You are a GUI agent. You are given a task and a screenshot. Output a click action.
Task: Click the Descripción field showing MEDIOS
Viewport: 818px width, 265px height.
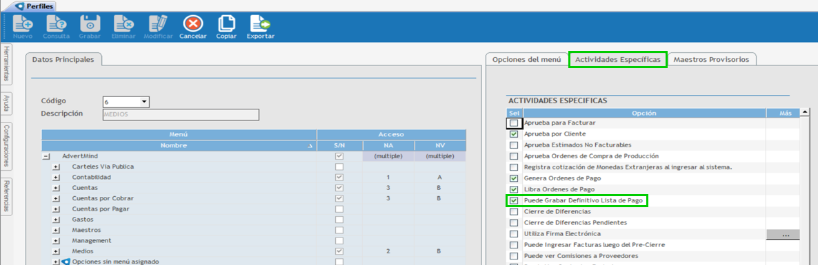181,114
